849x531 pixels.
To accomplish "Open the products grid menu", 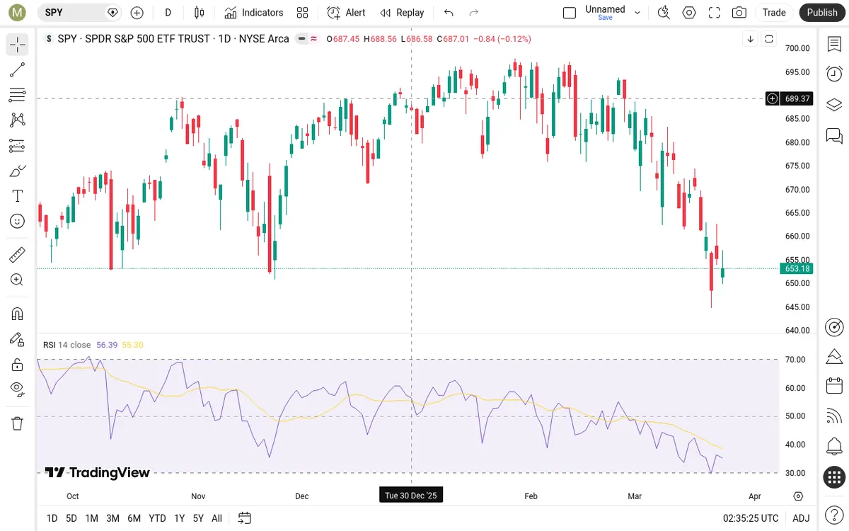I will click(x=834, y=477).
